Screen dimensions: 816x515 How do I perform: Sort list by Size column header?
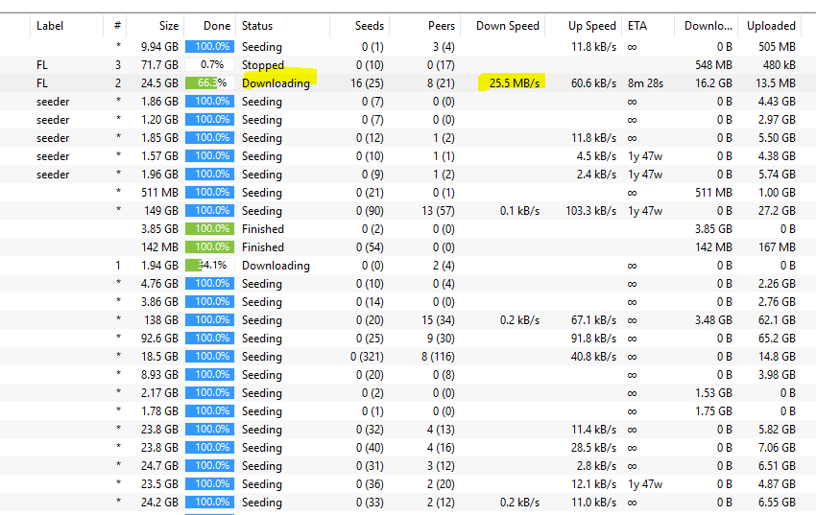(x=168, y=26)
